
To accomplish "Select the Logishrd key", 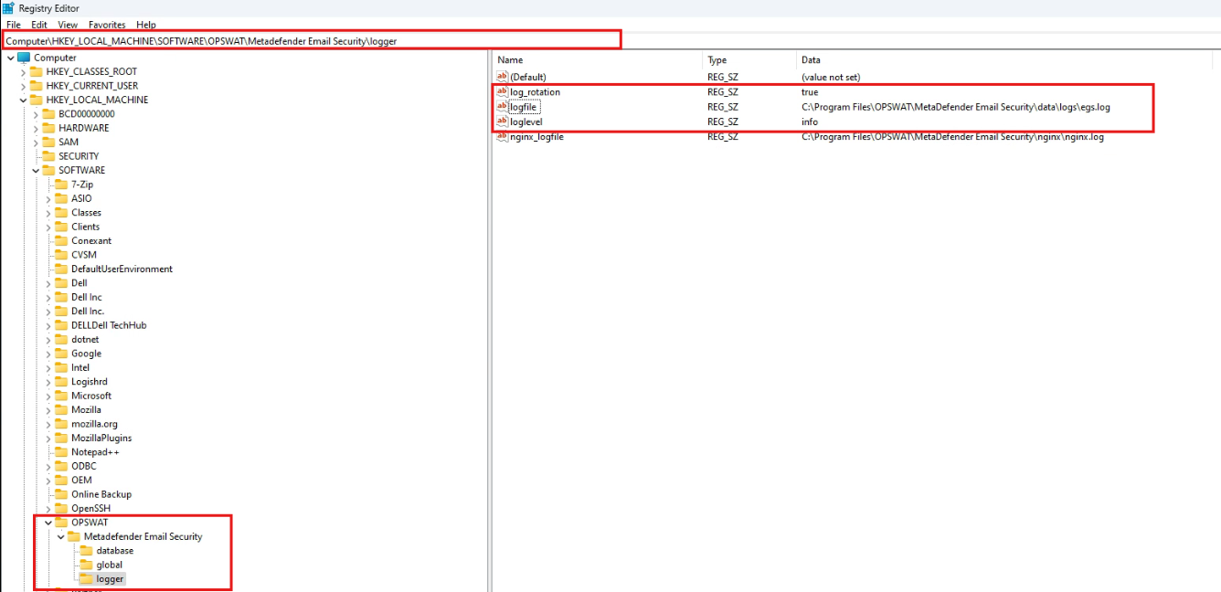I will [90, 382].
